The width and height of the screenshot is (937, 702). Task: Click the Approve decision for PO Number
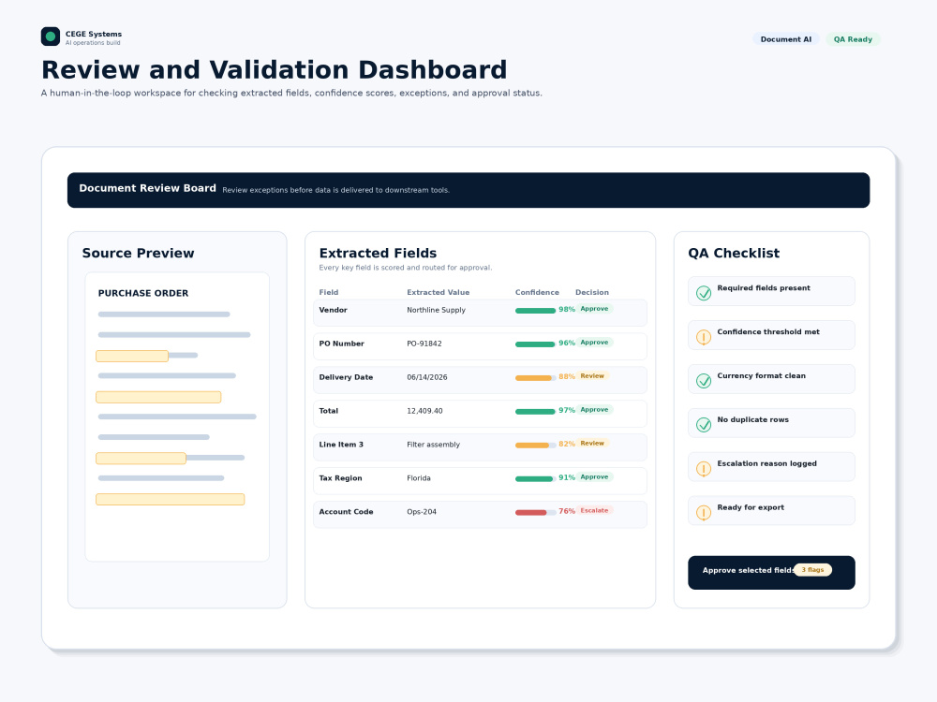coord(594,342)
